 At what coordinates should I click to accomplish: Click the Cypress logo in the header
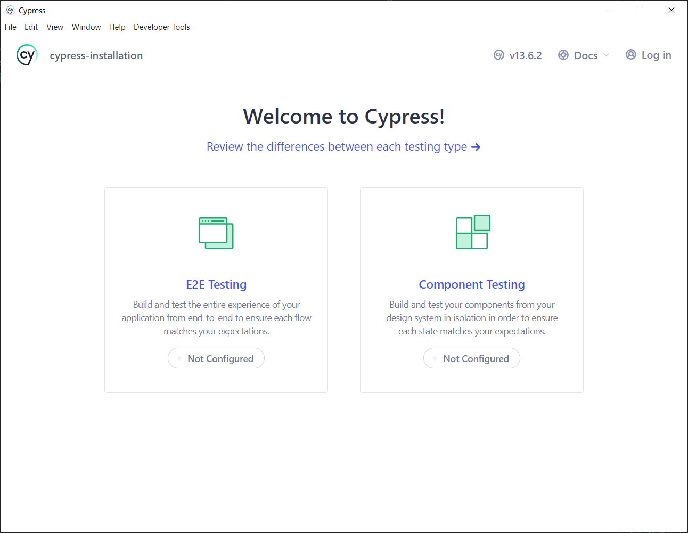(x=27, y=55)
